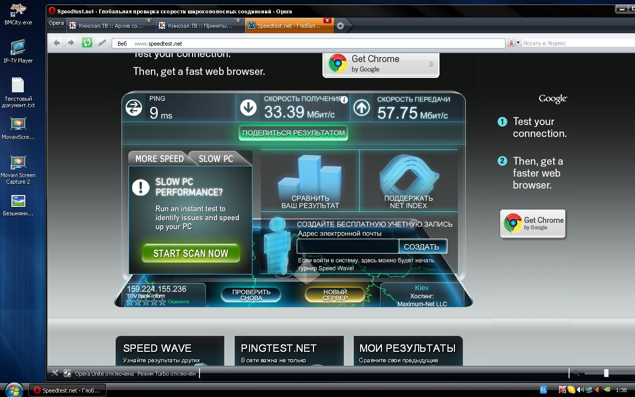Click the forward navigation arrow
The image size is (635, 397).
coord(71,43)
